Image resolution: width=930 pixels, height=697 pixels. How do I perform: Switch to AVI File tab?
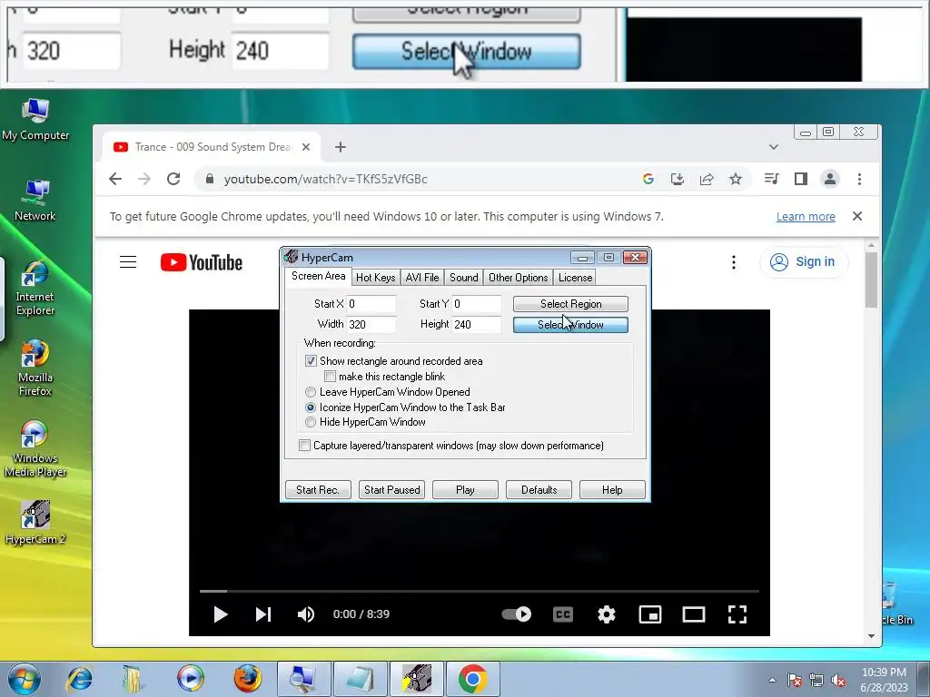coord(422,278)
